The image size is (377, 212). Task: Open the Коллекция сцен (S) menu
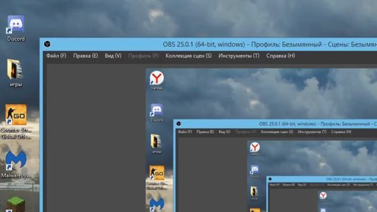[188, 56]
